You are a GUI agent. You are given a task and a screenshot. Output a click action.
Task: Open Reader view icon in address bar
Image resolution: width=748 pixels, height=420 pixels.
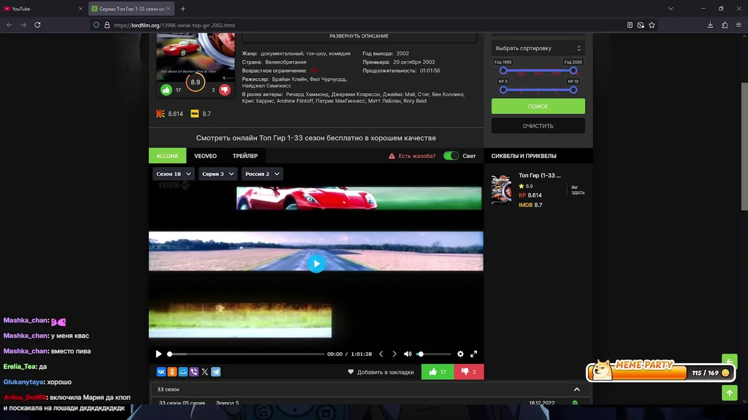click(629, 25)
